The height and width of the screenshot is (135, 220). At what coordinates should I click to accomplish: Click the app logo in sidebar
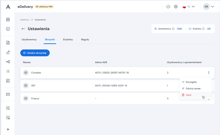8,7
